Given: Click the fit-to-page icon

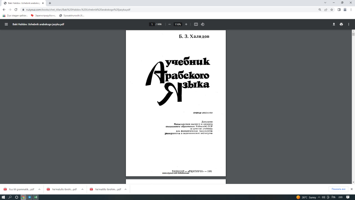Looking at the screenshot, I should (196, 24).
